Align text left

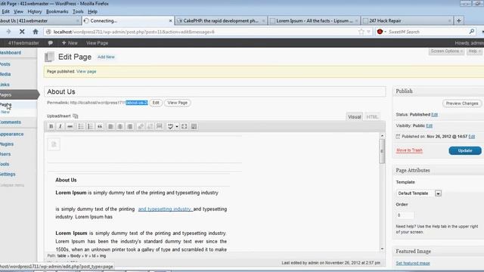(110, 126)
